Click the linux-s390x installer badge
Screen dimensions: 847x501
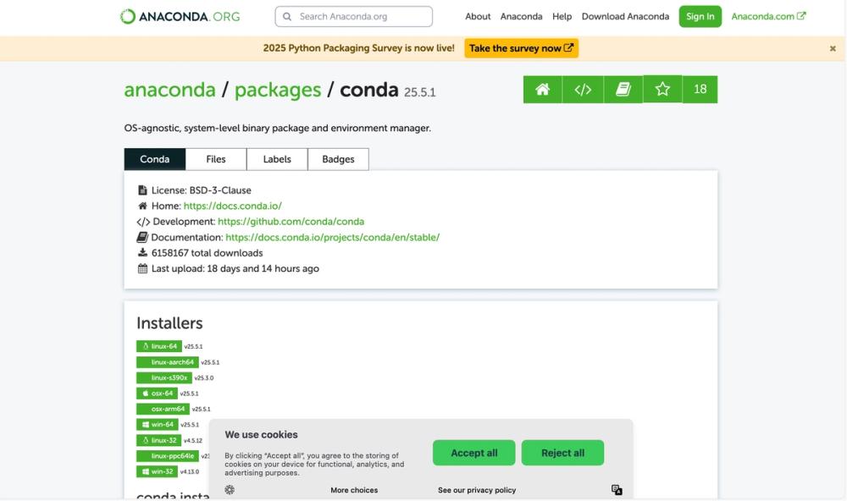pyautogui.click(x=164, y=378)
